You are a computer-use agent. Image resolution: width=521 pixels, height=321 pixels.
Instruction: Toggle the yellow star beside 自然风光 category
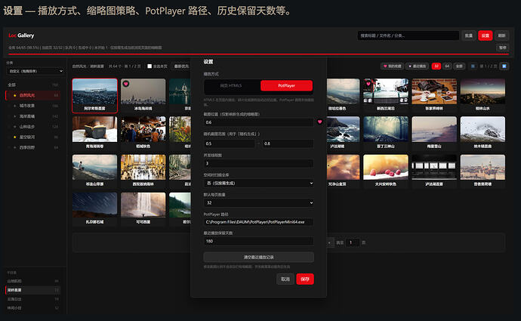[14, 95]
